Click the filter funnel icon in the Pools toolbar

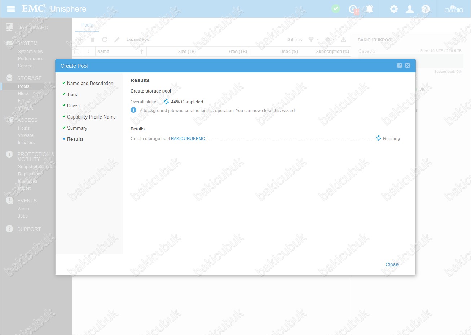pos(311,40)
